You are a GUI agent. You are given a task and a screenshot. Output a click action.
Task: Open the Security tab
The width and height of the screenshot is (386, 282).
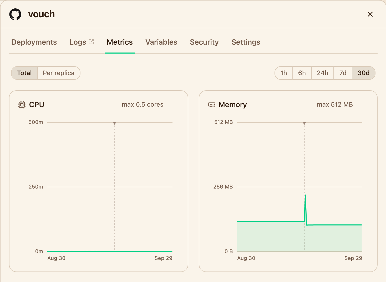[x=204, y=42]
